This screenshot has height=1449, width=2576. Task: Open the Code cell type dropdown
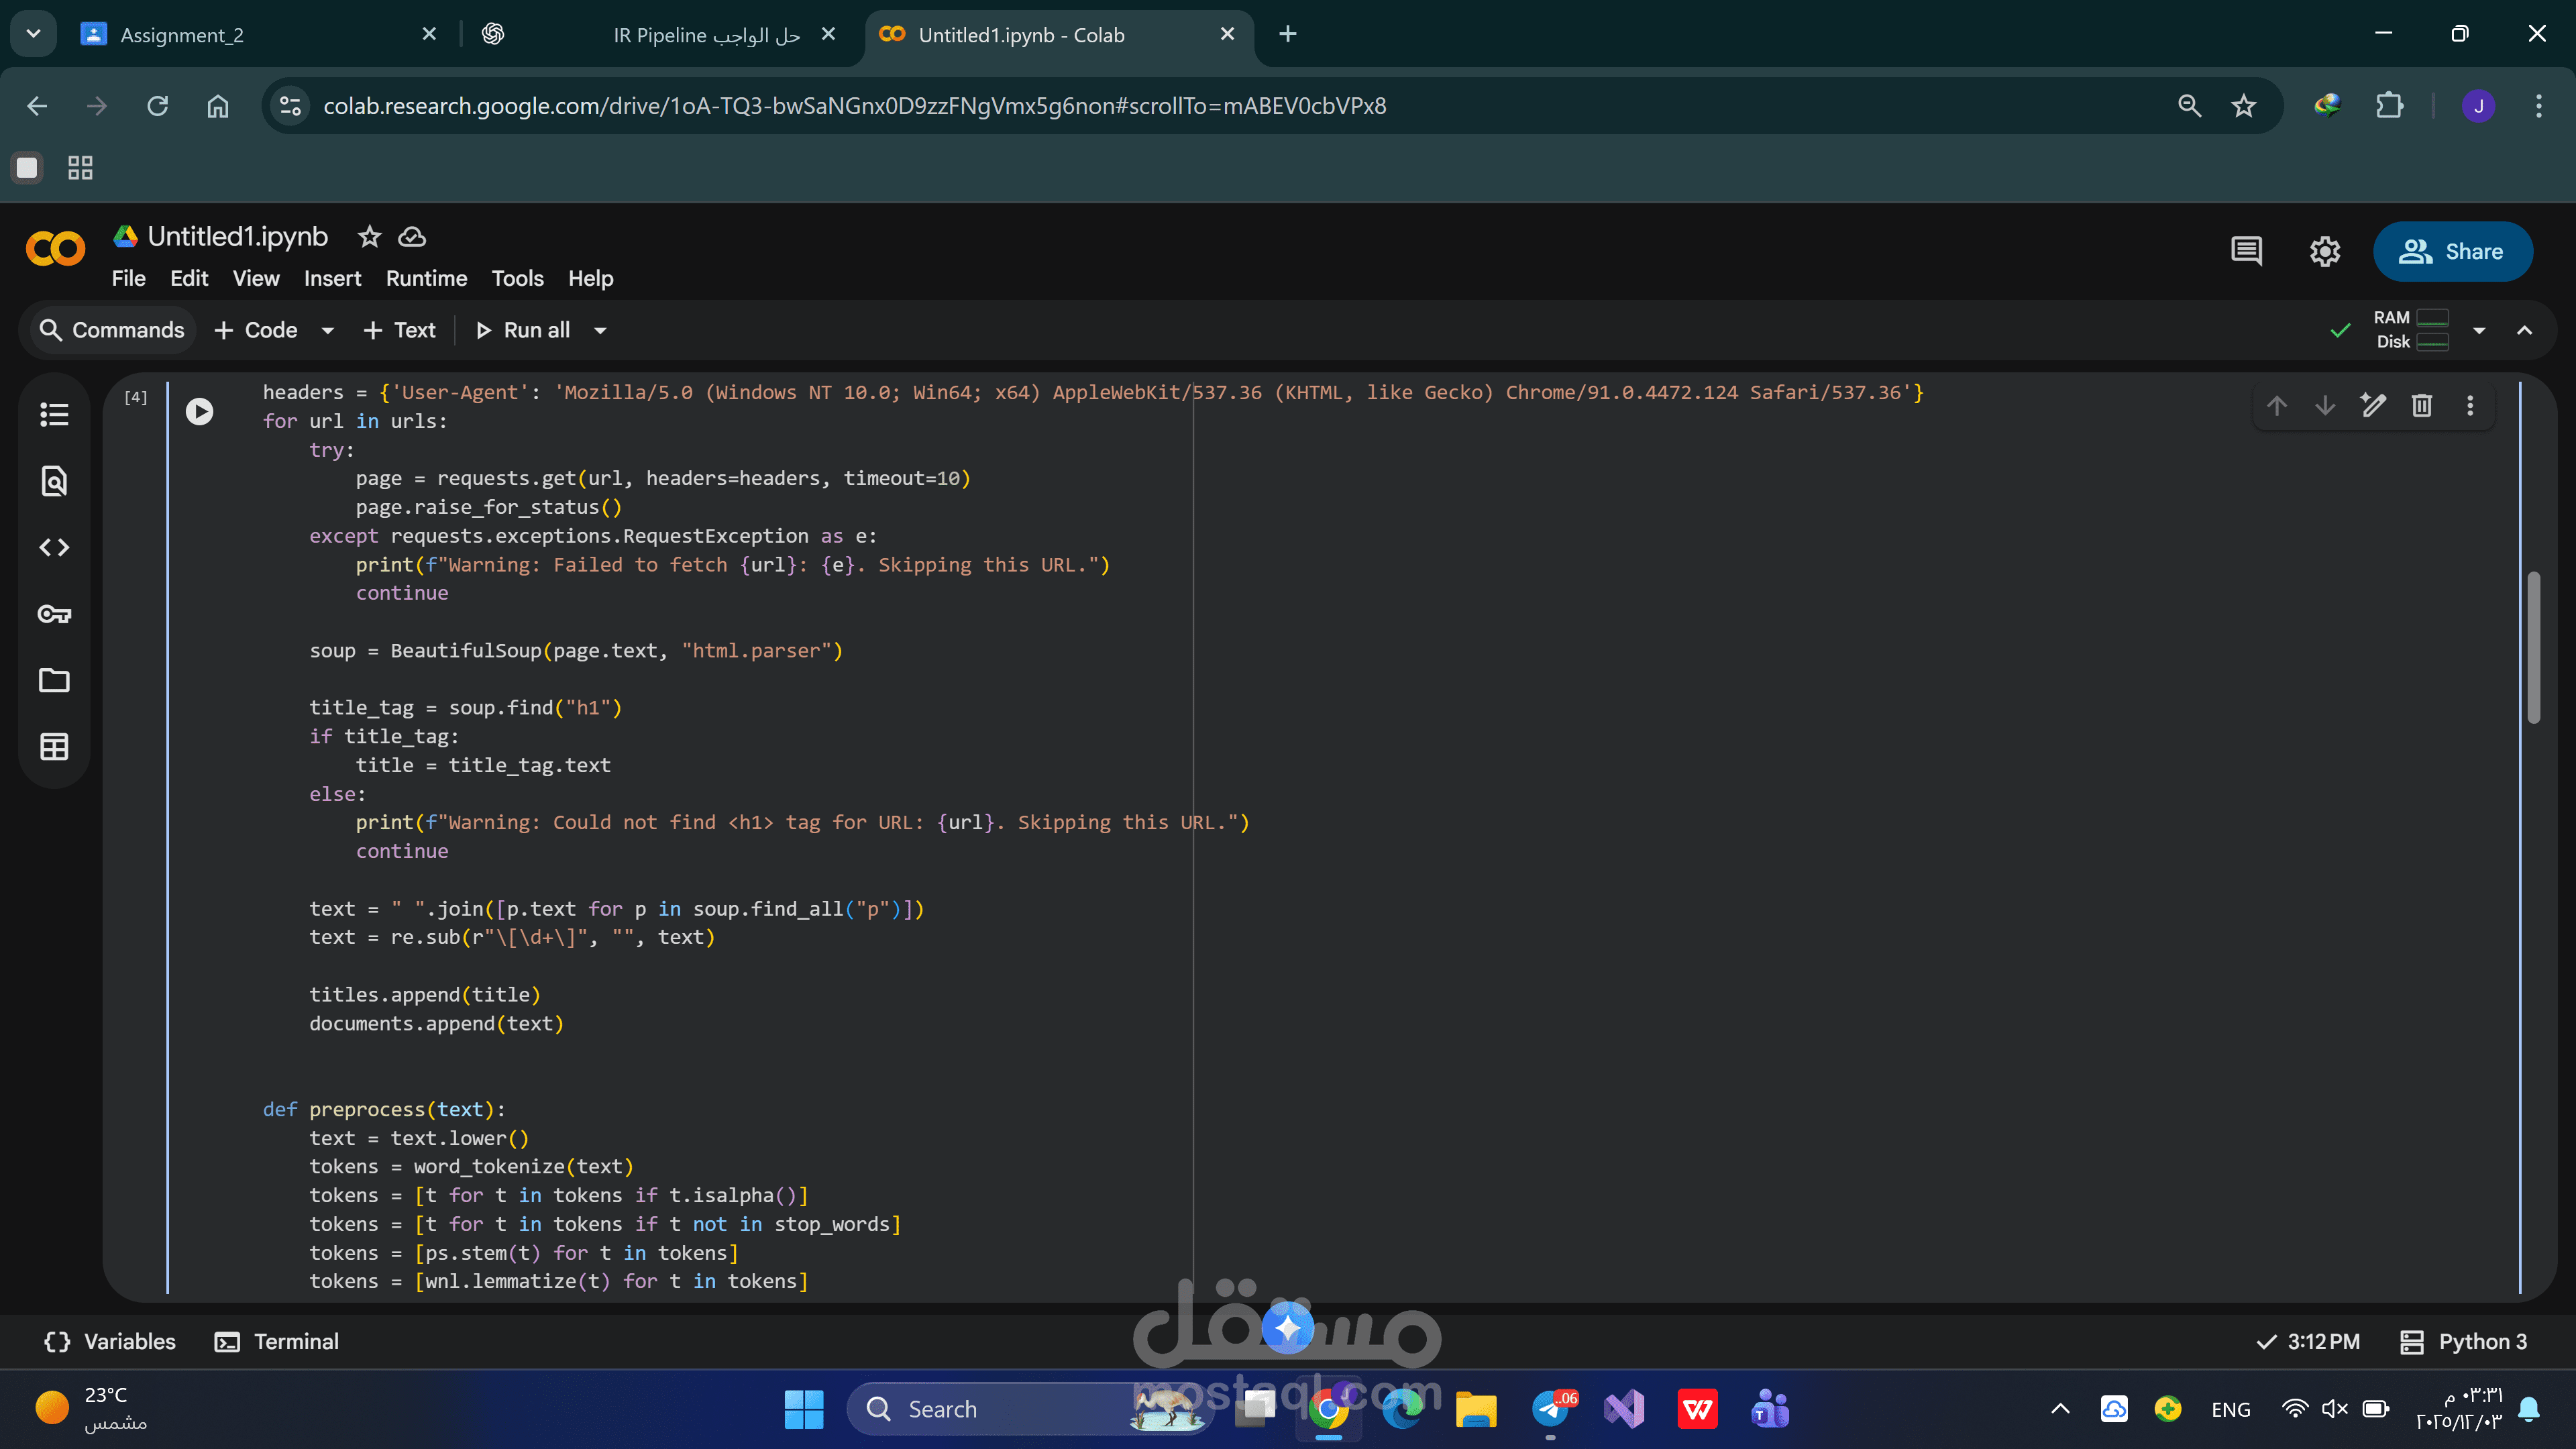(327, 330)
